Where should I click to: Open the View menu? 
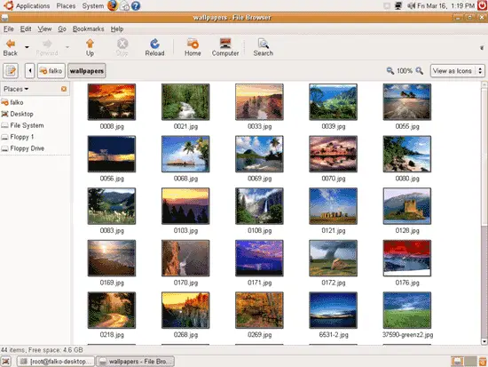(x=44, y=29)
